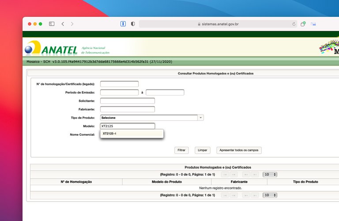Go forward with the right chevron
The width and height of the screenshot is (339, 221).
[72, 24]
